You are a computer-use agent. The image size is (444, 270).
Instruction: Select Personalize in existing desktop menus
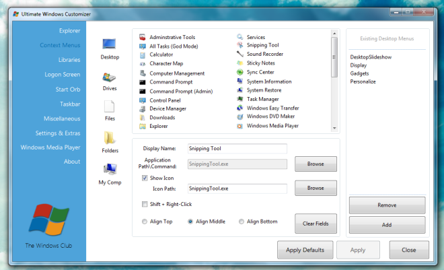point(363,81)
